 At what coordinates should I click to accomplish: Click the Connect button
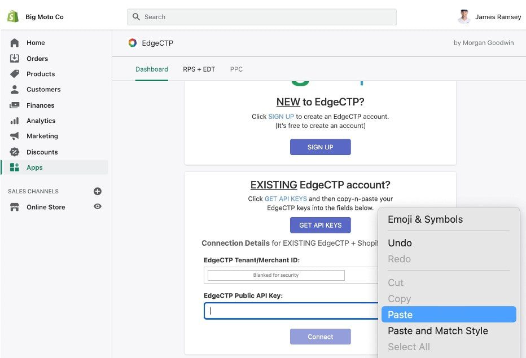[x=321, y=337]
